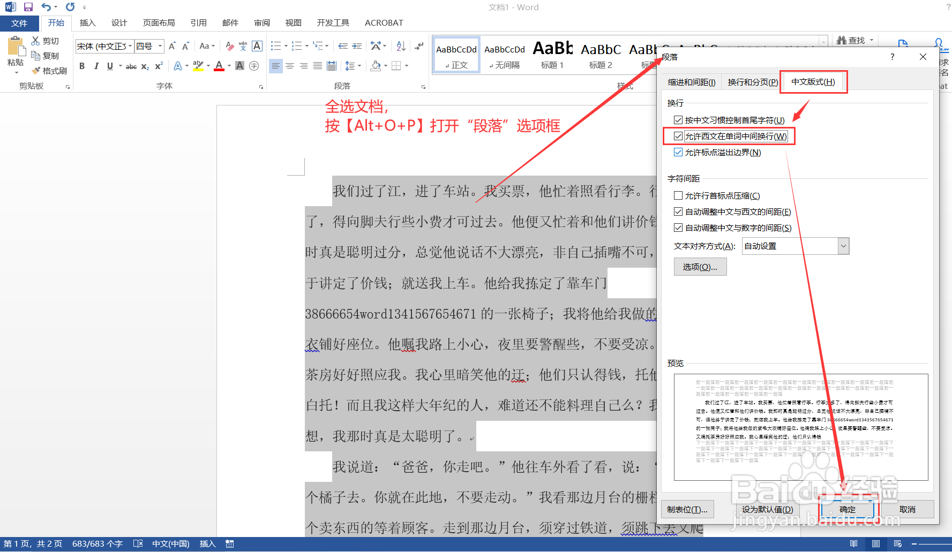
Task: Toggle 允许标点溢出边界 checkbox
Action: (678, 152)
